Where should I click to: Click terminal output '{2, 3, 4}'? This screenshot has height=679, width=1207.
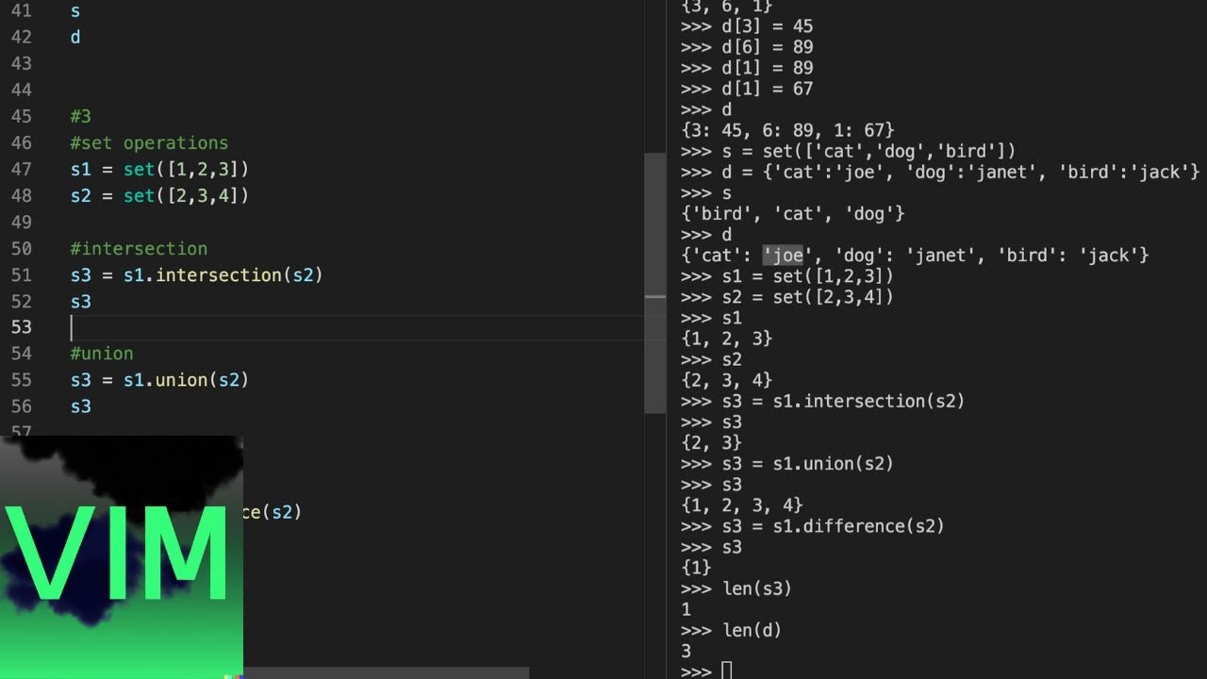[726, 380]
